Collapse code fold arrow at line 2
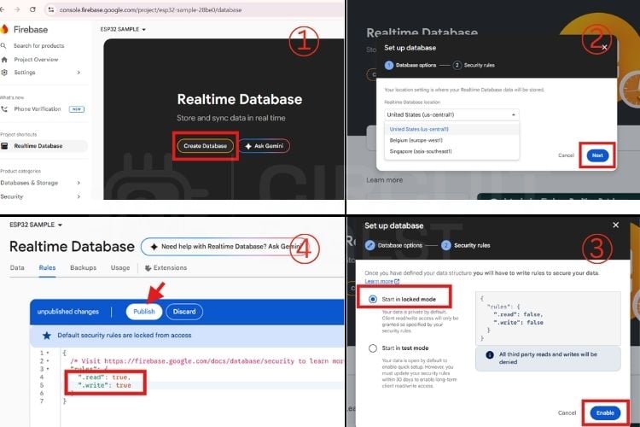This screenshot has height=427, width=640. click(47, 360)
